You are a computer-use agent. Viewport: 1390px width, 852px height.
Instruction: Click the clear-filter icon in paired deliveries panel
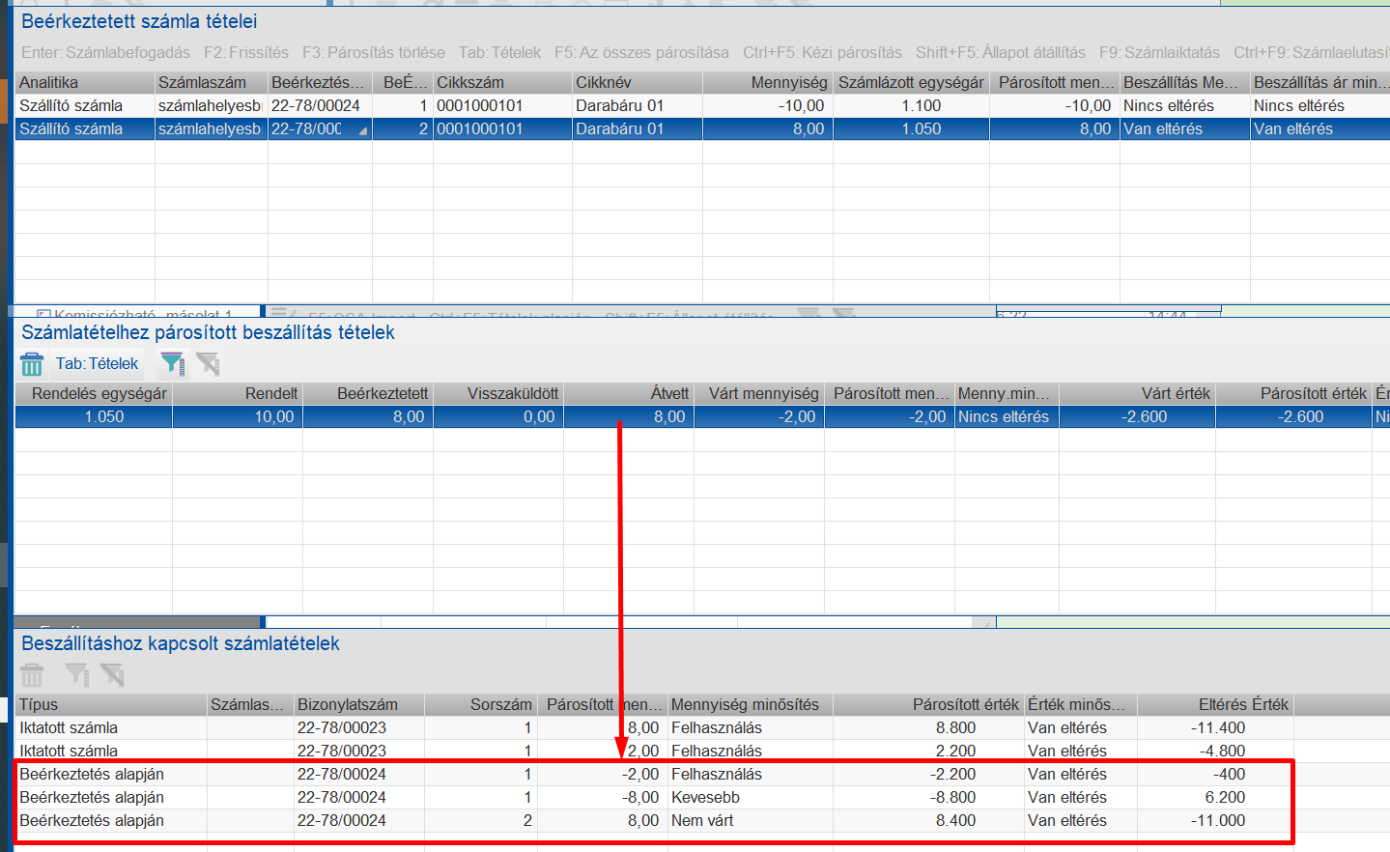pyautogui.click(x=208, y=364)
